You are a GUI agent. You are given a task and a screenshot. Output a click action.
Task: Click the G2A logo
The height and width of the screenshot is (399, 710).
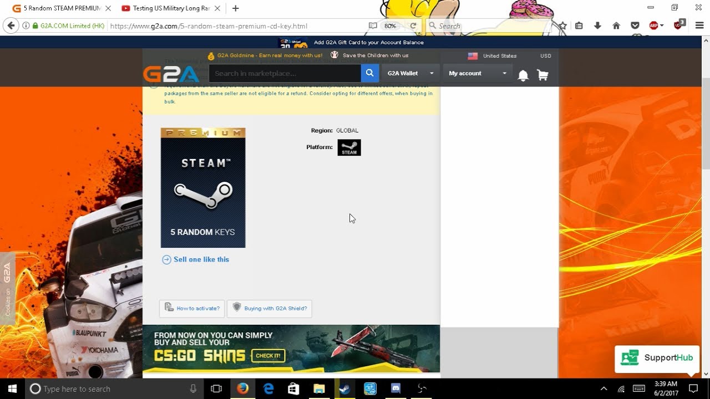171,73
